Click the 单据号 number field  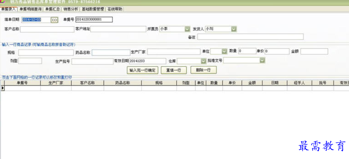tap(94, 20)
